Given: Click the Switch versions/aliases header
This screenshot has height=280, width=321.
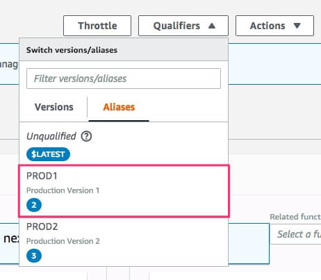Looking at the screenshot, I should coord(72,50).
